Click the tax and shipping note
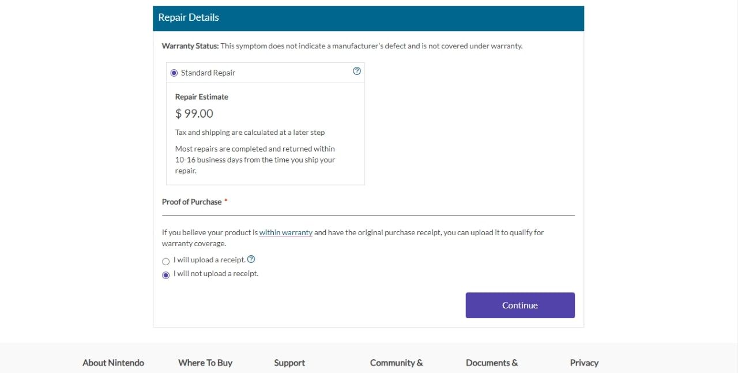Screen dimensions: 738x373 click(x=250, y=133)
